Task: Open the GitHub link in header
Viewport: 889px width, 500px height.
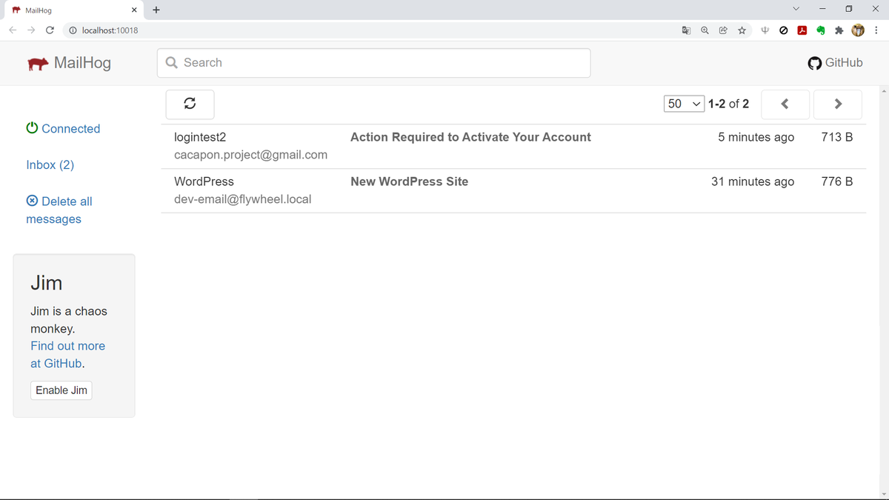Action: click(x=836, y=63)
